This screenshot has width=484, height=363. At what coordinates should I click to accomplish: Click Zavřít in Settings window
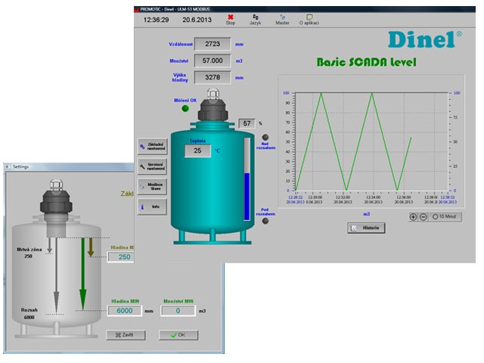point(126,335)
